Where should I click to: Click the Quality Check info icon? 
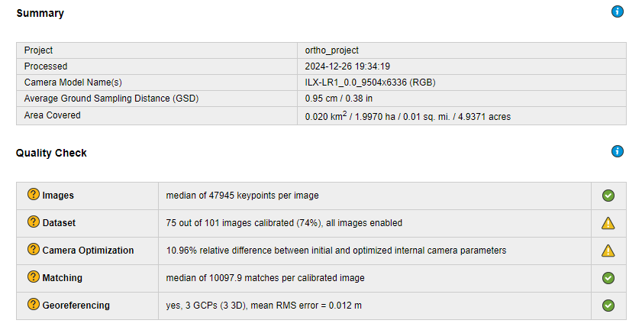[x=618, y=151]
